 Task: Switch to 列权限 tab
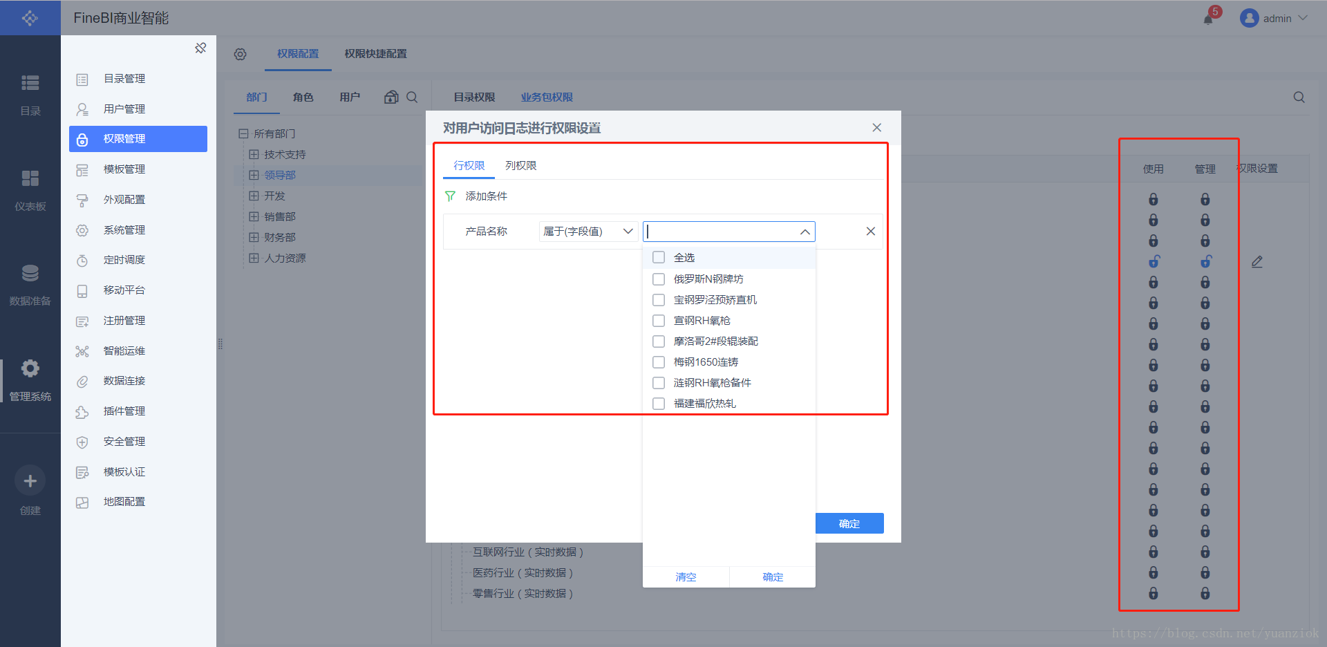click(520, 166)
